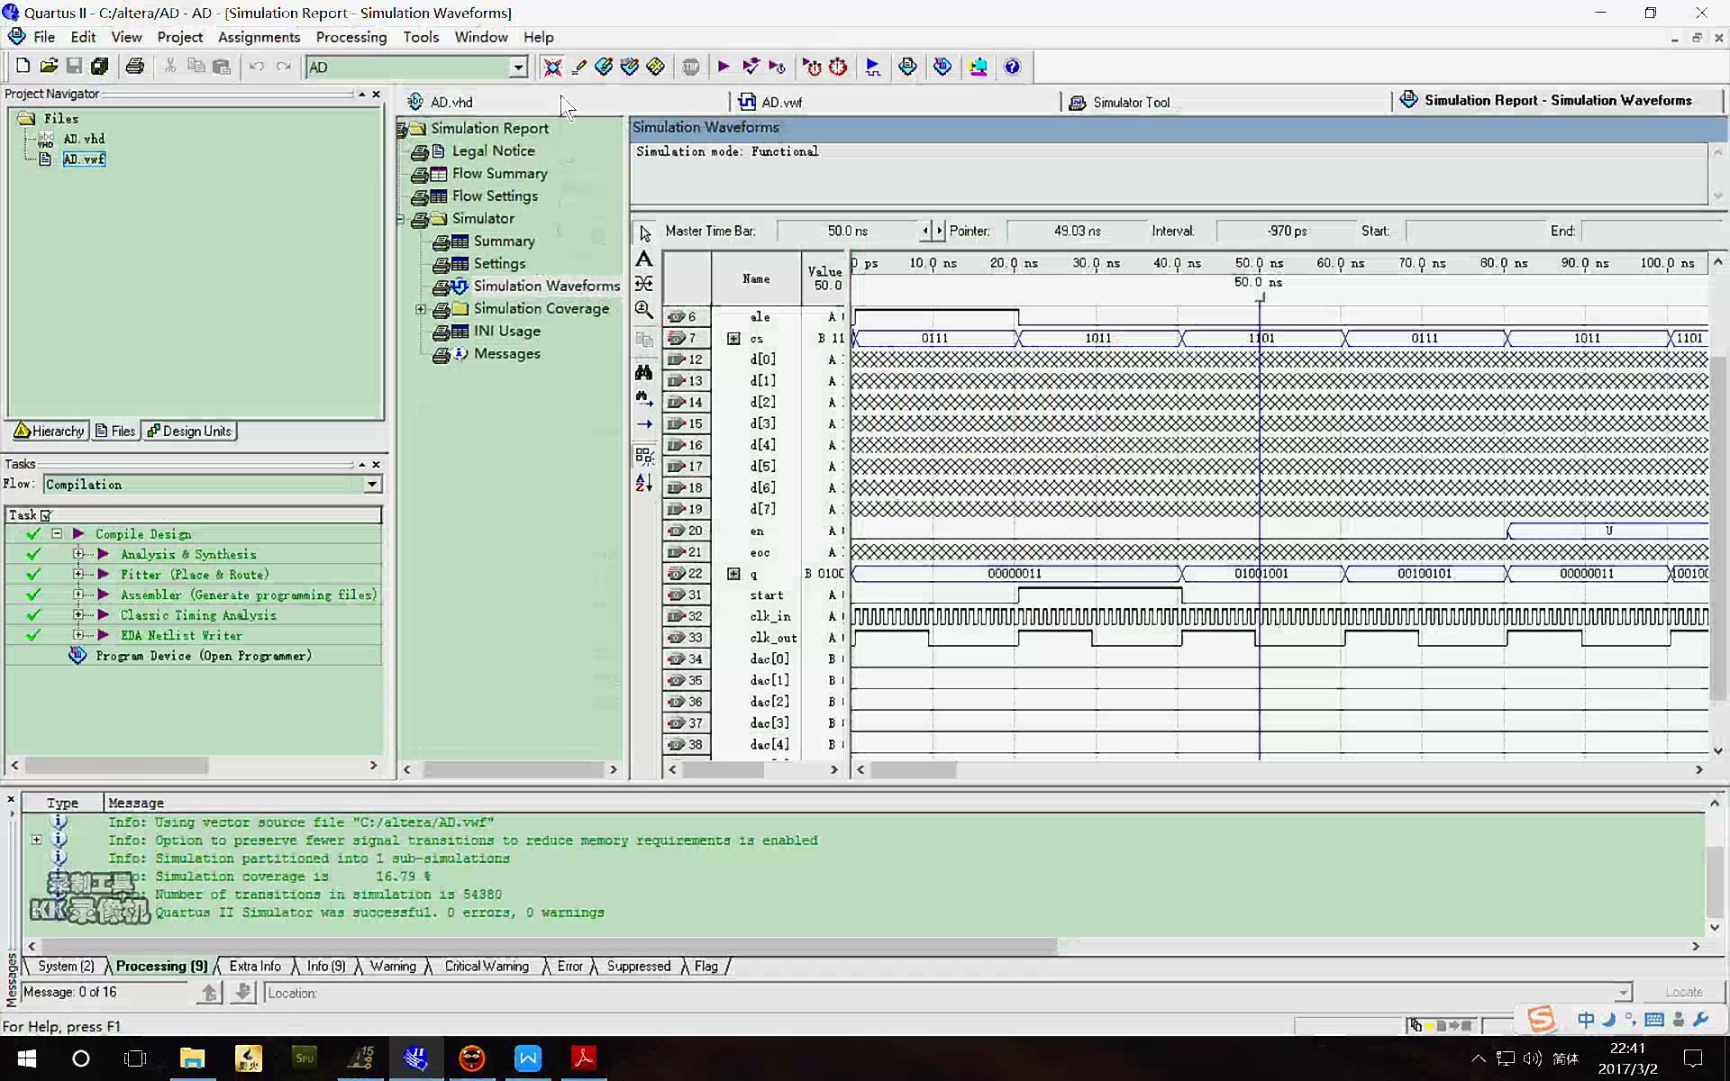
Task: Expand the Simulation Coverage folder
Action: [421, 309]
